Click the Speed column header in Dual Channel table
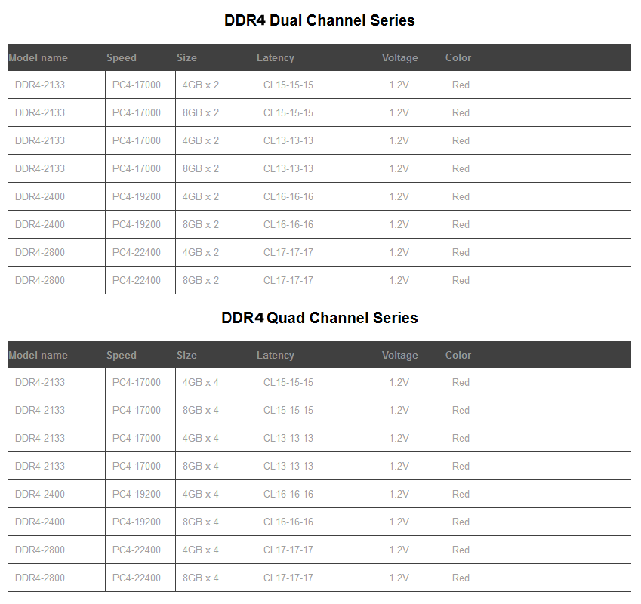The width and height of the screenshot is (641, 604). click(122, 57)
